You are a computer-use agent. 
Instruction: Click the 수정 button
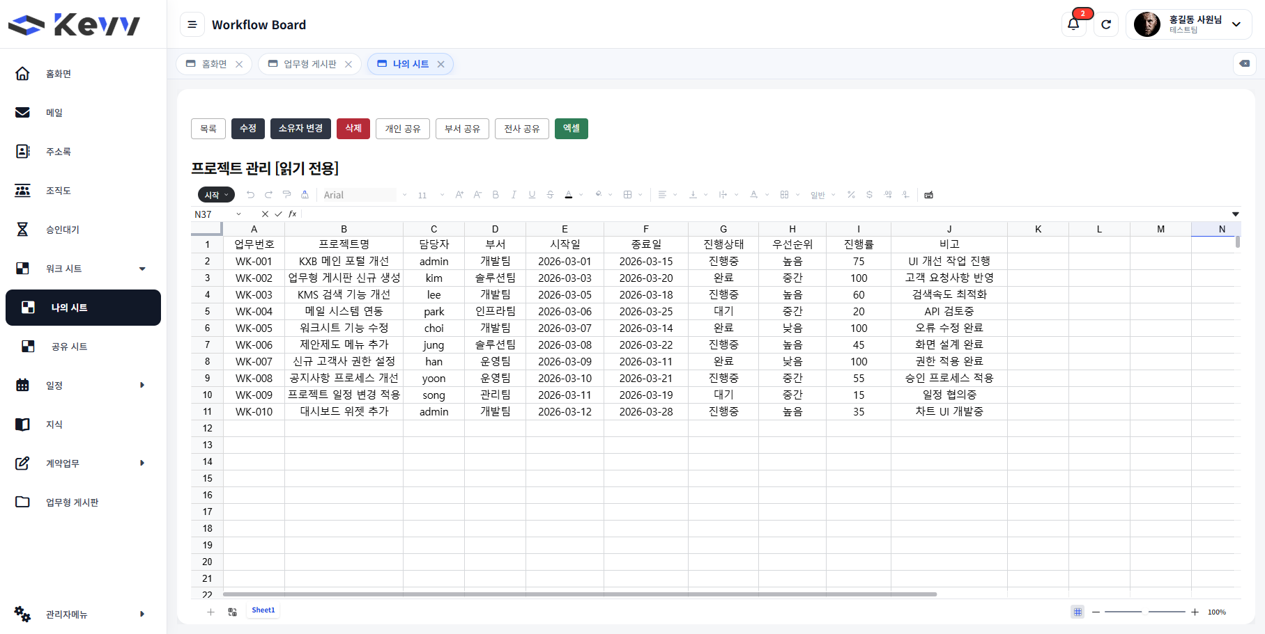pos(248,129)
